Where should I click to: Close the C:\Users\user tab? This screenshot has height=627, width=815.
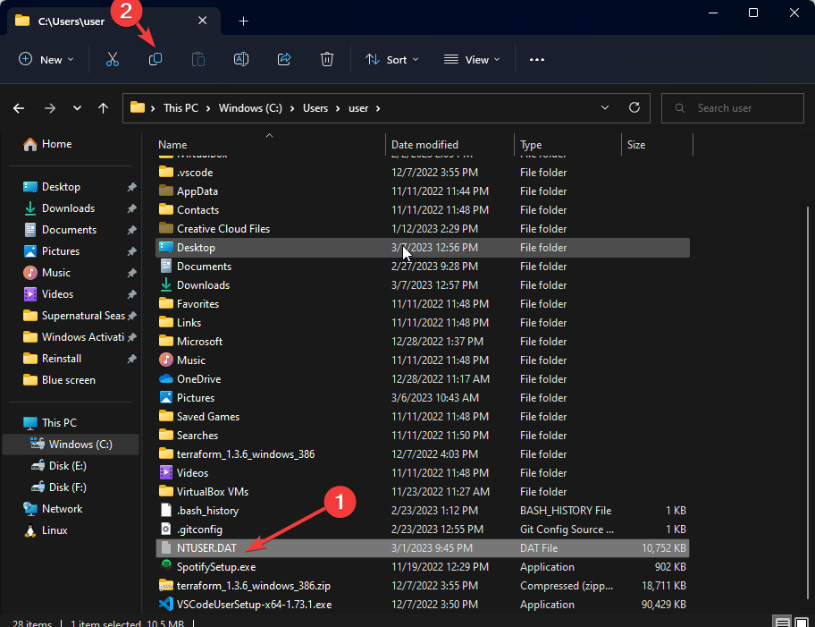point(203,21)
